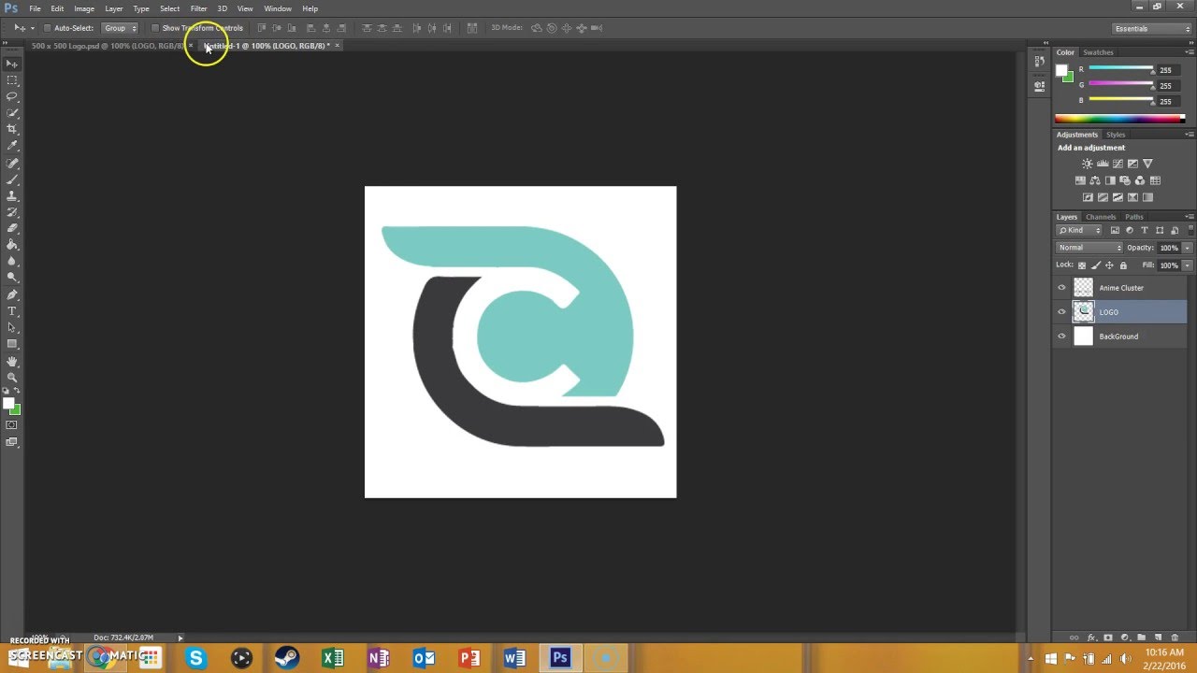1197x673 pixels.
Task: Lock layer position
Action: (1109, 265)
